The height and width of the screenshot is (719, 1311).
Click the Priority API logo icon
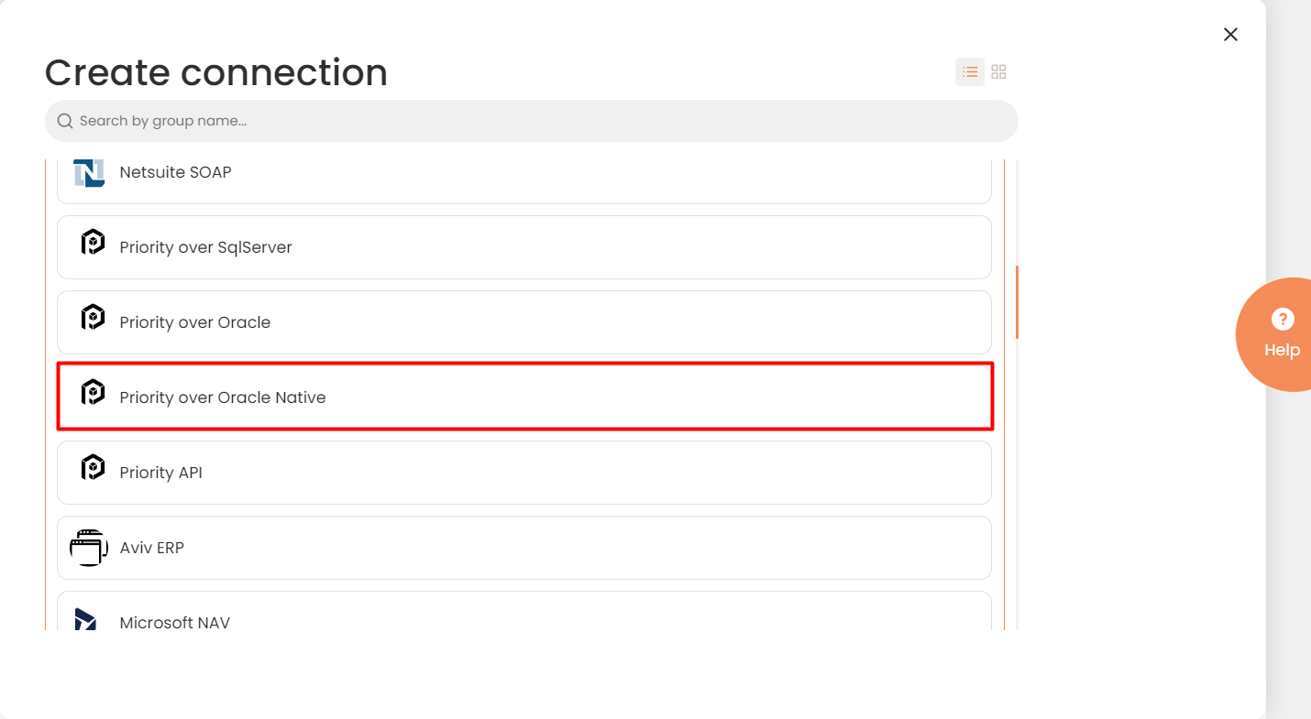tap(93, 467)
